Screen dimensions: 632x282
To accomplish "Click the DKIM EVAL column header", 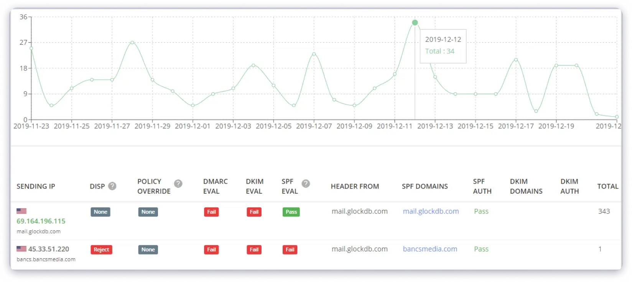I will pyautogui.click(x=255, y=186).
